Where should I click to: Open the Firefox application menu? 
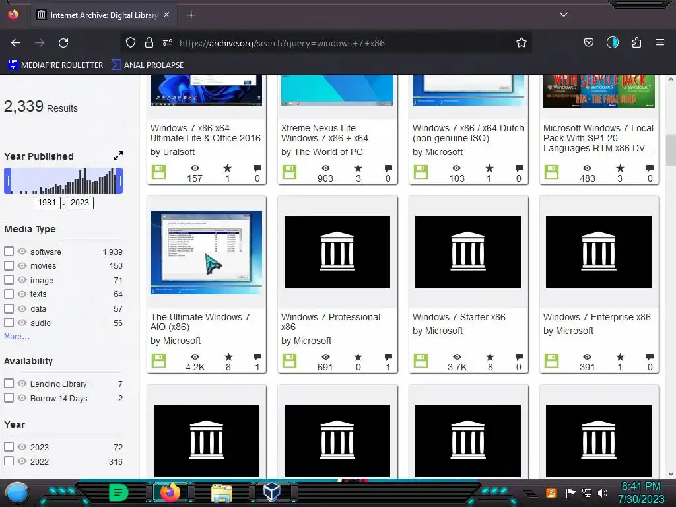tap(659, 42)
